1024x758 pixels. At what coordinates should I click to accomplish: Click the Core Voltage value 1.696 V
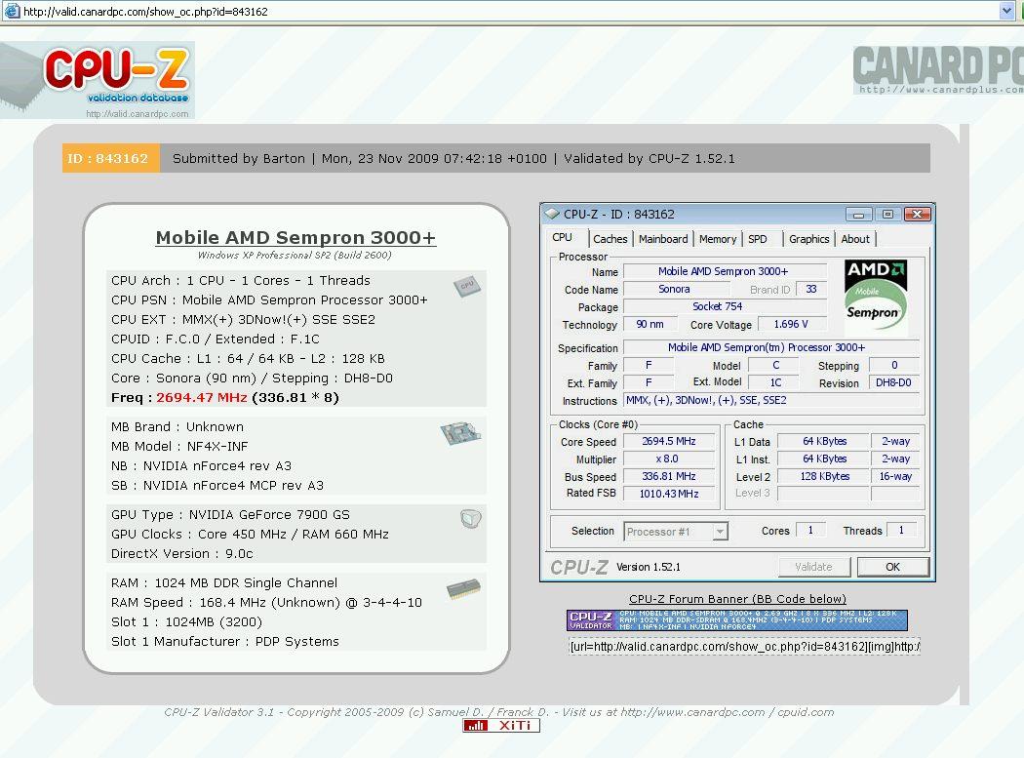tap(791, 324)
